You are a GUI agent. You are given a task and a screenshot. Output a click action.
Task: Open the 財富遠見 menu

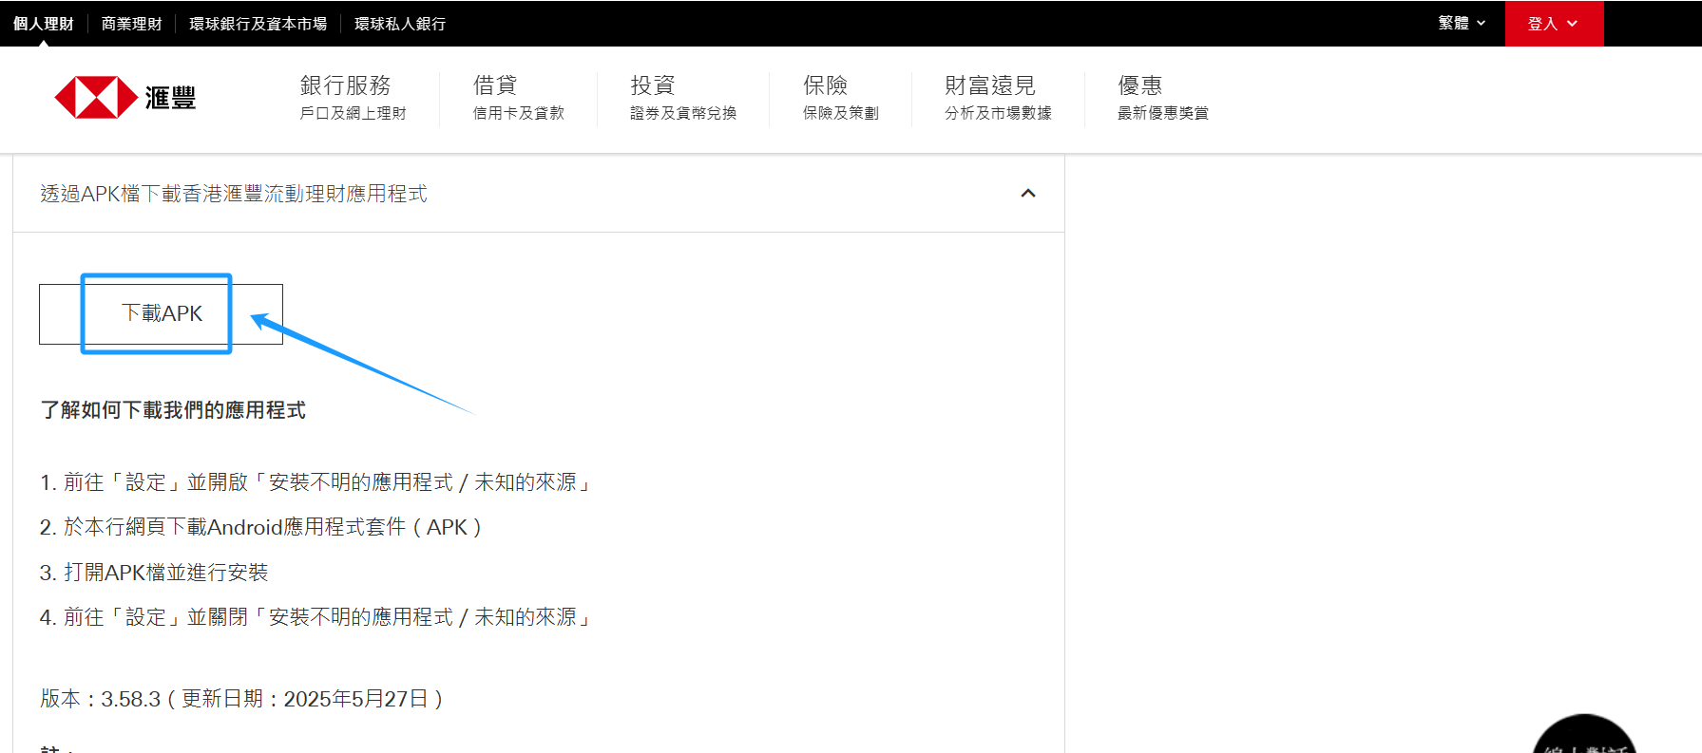coord(998,98)
